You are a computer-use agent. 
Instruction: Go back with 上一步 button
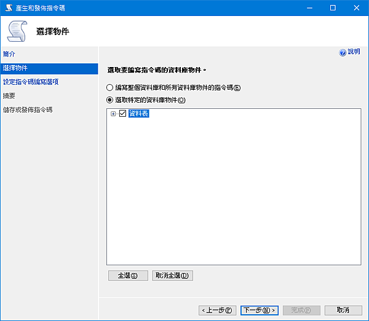pyautogui.click(x=217, y=310)
